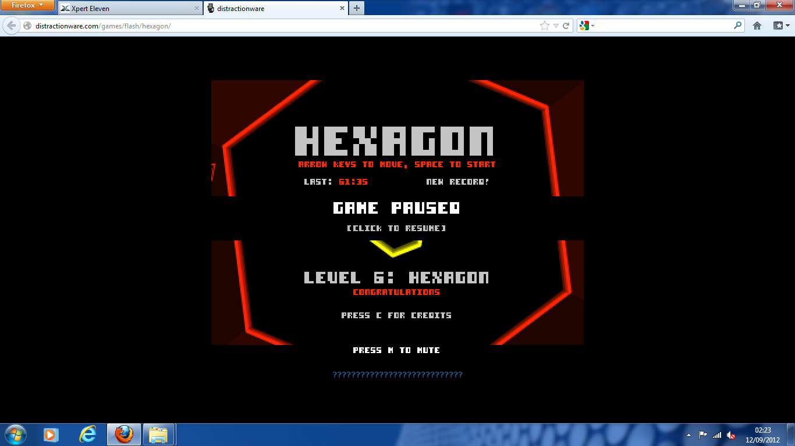This screenshot has height=446, width=795.
Task: Switch to the Xpert Eleven tab
Action: (x=130, y=8)
